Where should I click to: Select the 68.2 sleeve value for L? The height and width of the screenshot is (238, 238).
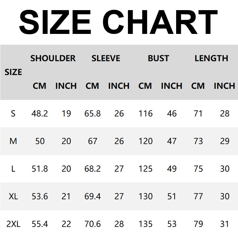click(x=93, y=169)
